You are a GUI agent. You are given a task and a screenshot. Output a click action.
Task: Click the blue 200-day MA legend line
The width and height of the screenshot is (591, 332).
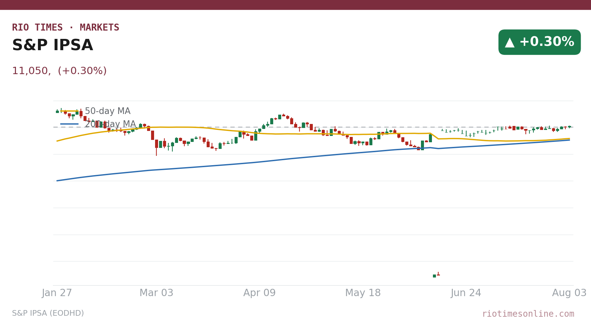coord(70,124)
